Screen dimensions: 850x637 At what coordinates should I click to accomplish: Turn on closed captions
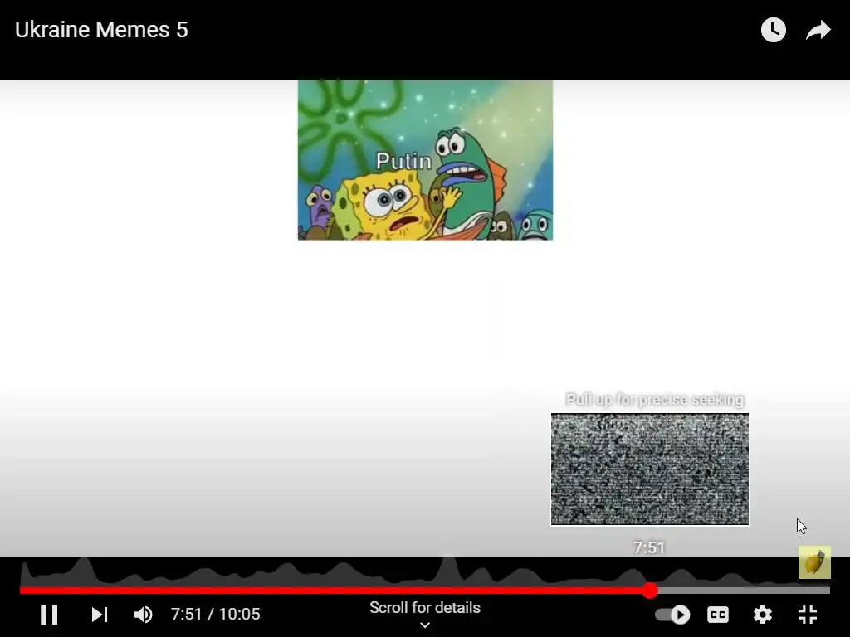point(718,615)
